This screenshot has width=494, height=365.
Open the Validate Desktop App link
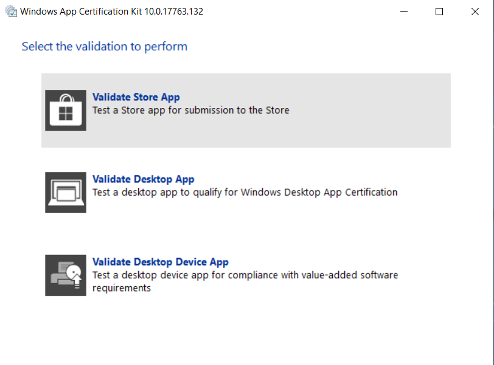144,179
